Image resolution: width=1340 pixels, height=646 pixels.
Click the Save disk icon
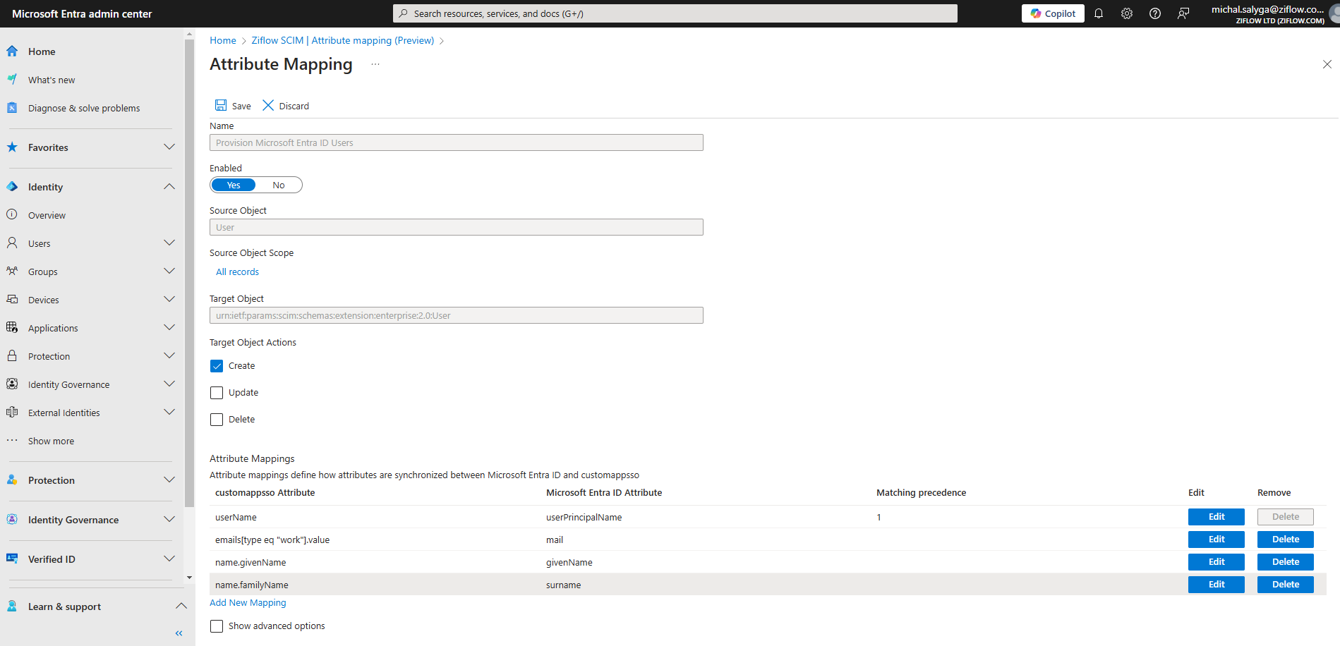coord(221,105)
